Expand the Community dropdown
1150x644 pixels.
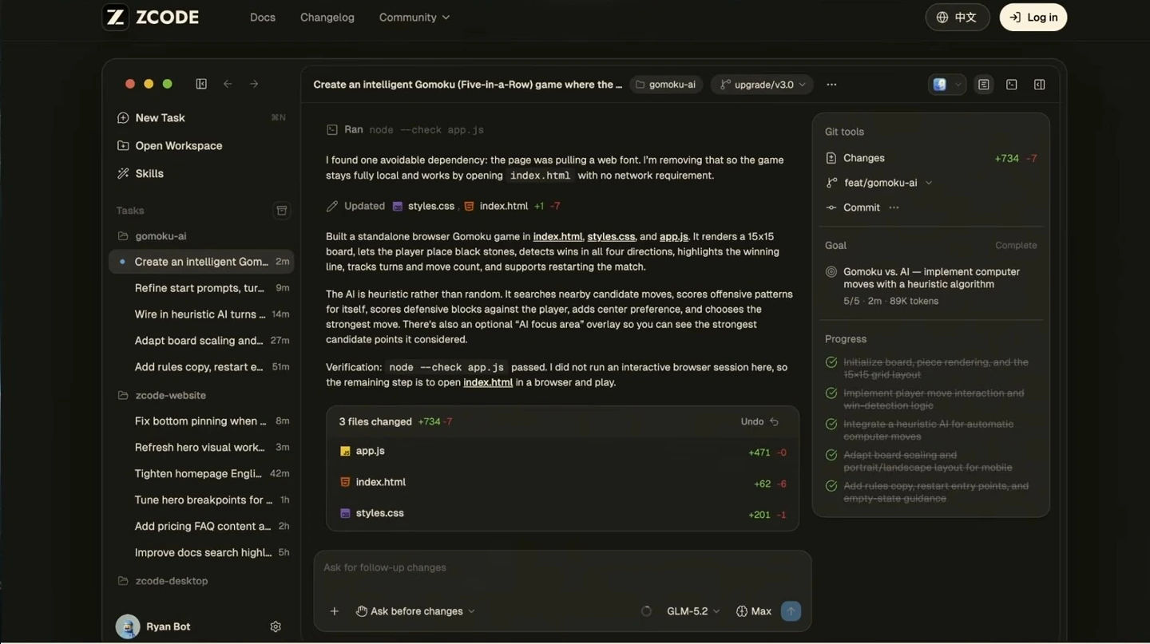click(x=414, y=17)
